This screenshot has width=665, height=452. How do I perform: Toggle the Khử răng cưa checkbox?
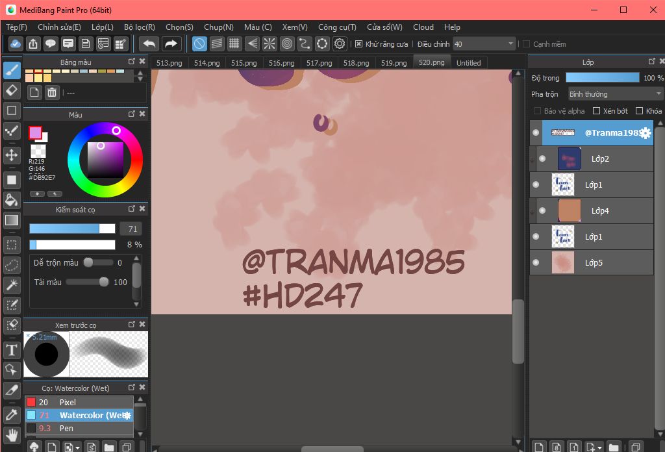tap(358, 44)
